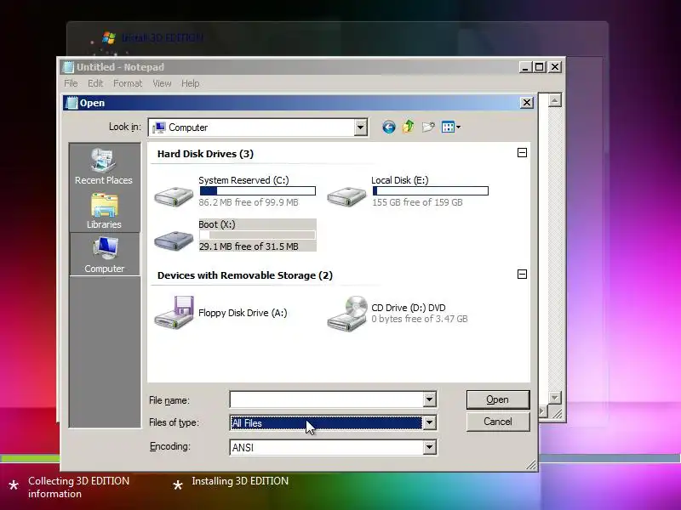Image resolution: width=681 pixels, height=510 pixels.
Task: Click the Cancel button
Action: pos(498,422)
